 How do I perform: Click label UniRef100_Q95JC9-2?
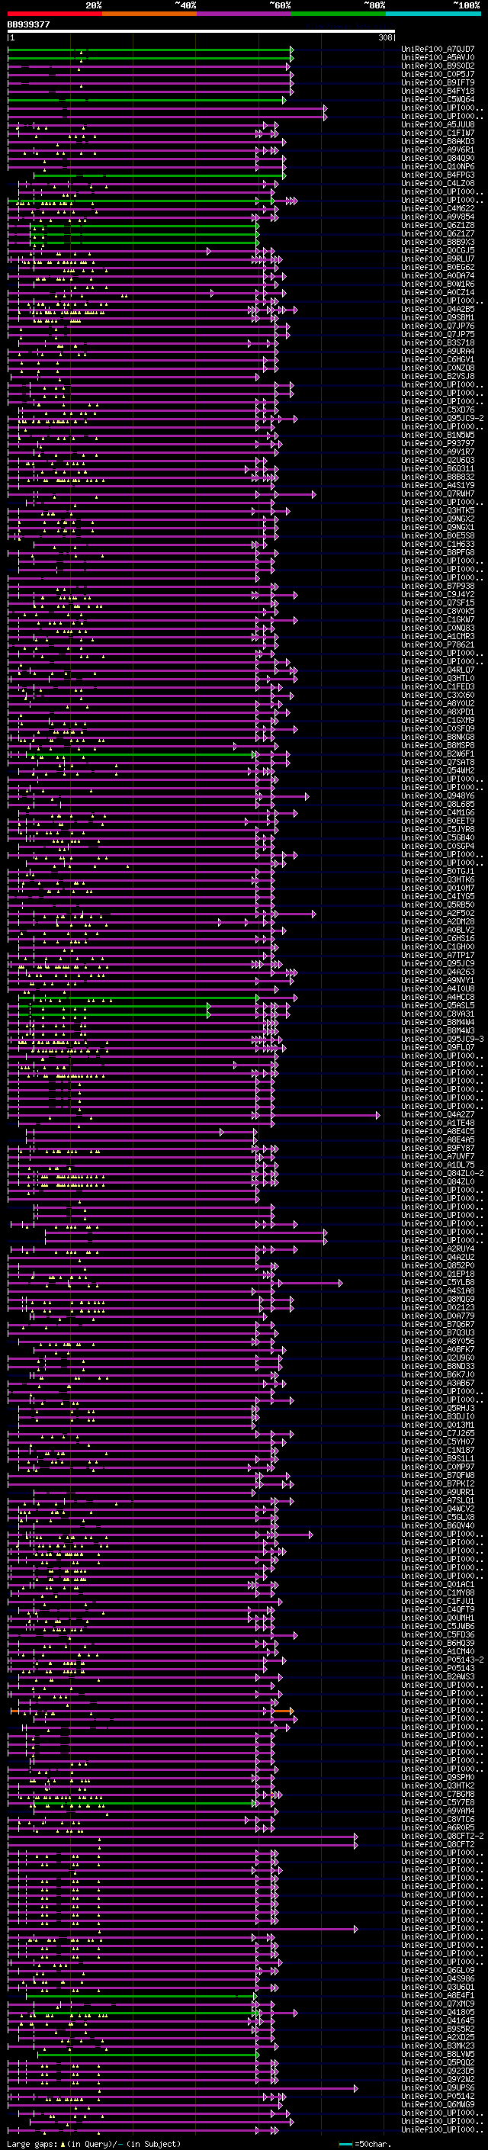[x=441, y=418]
